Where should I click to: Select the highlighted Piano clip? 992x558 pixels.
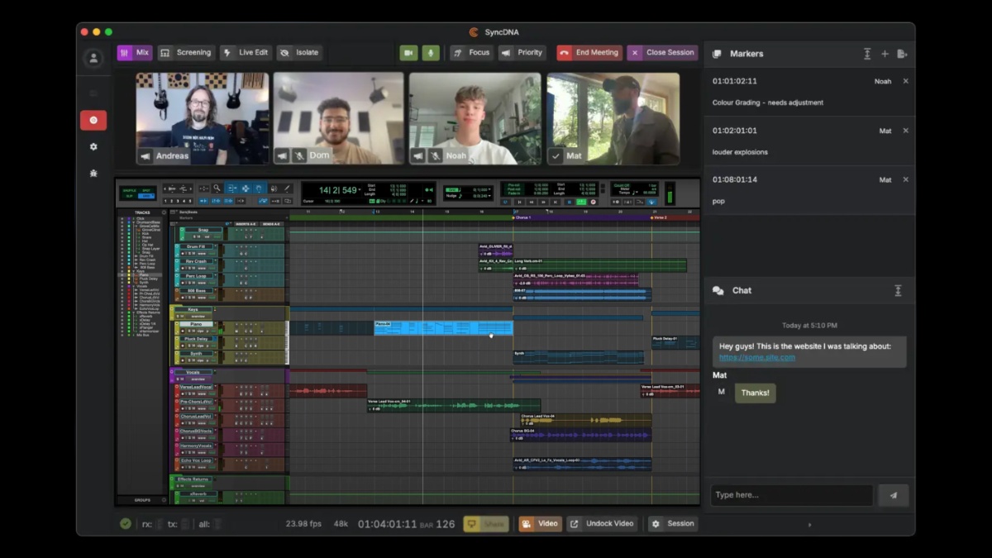(443, 328)
